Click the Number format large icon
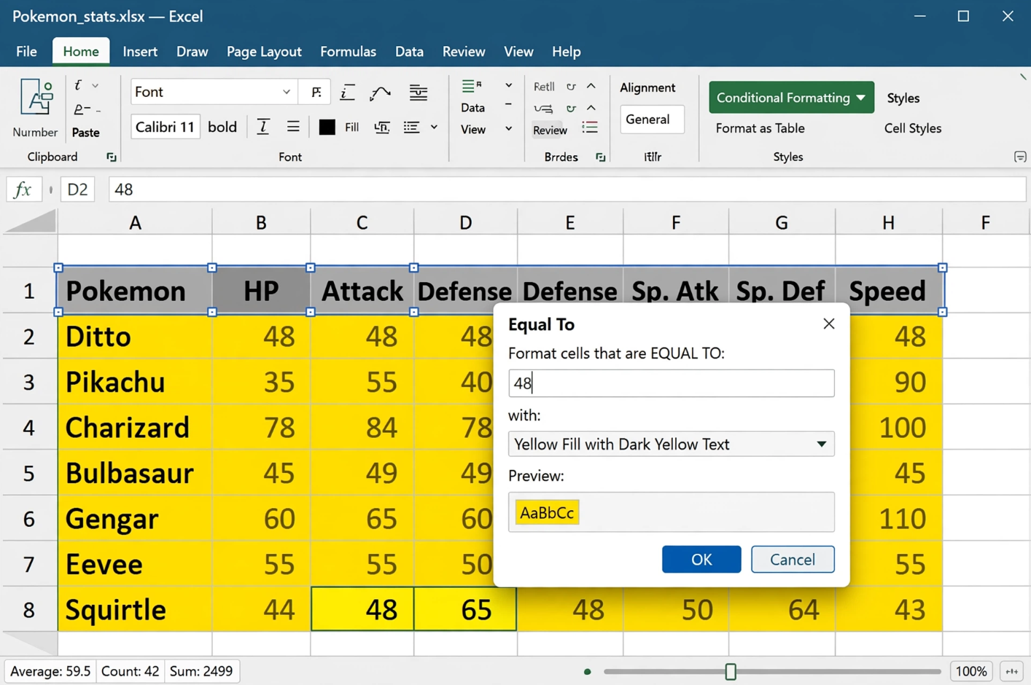The width and height of the screenshot is (1031, 685). coord(36,98)
